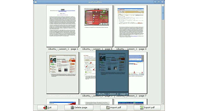
Task: Click the trash can icon on Delete page
Action: point(72,108)
